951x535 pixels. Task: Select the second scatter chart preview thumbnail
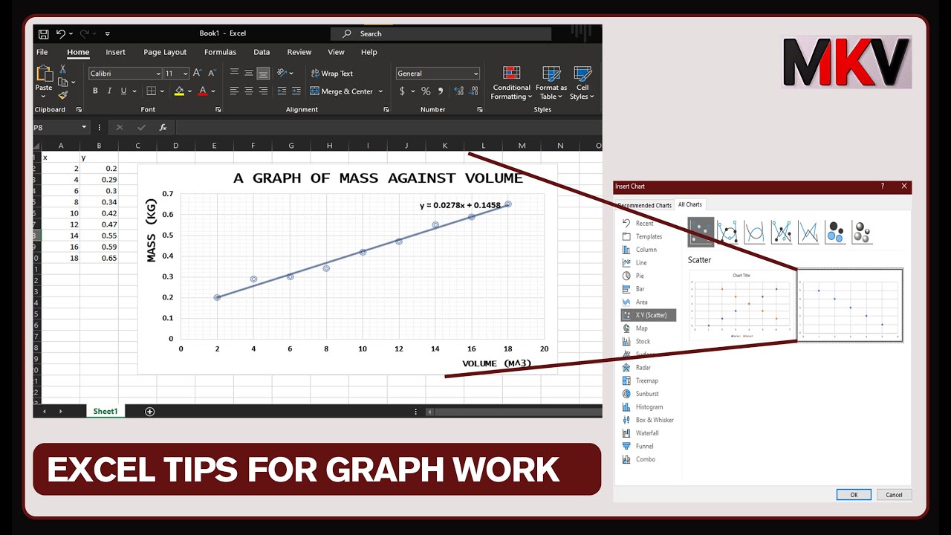pos(850,305)
